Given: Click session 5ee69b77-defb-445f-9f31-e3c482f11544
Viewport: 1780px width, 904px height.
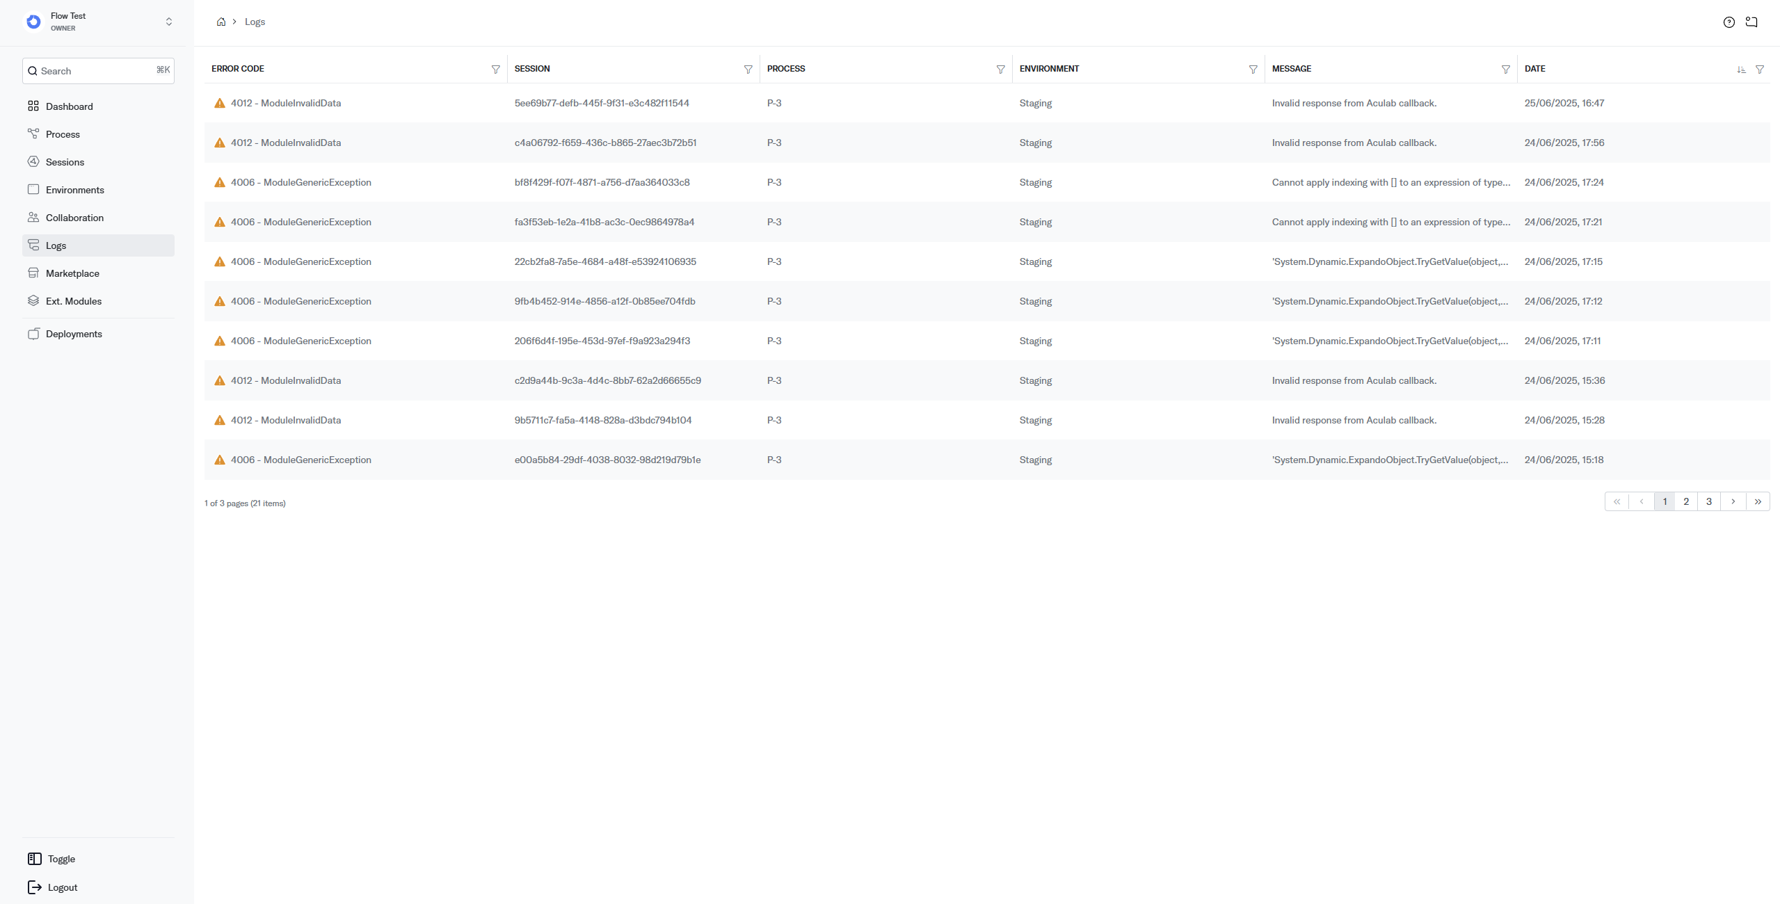Looking at the screenshot, I should click(602, 103).
